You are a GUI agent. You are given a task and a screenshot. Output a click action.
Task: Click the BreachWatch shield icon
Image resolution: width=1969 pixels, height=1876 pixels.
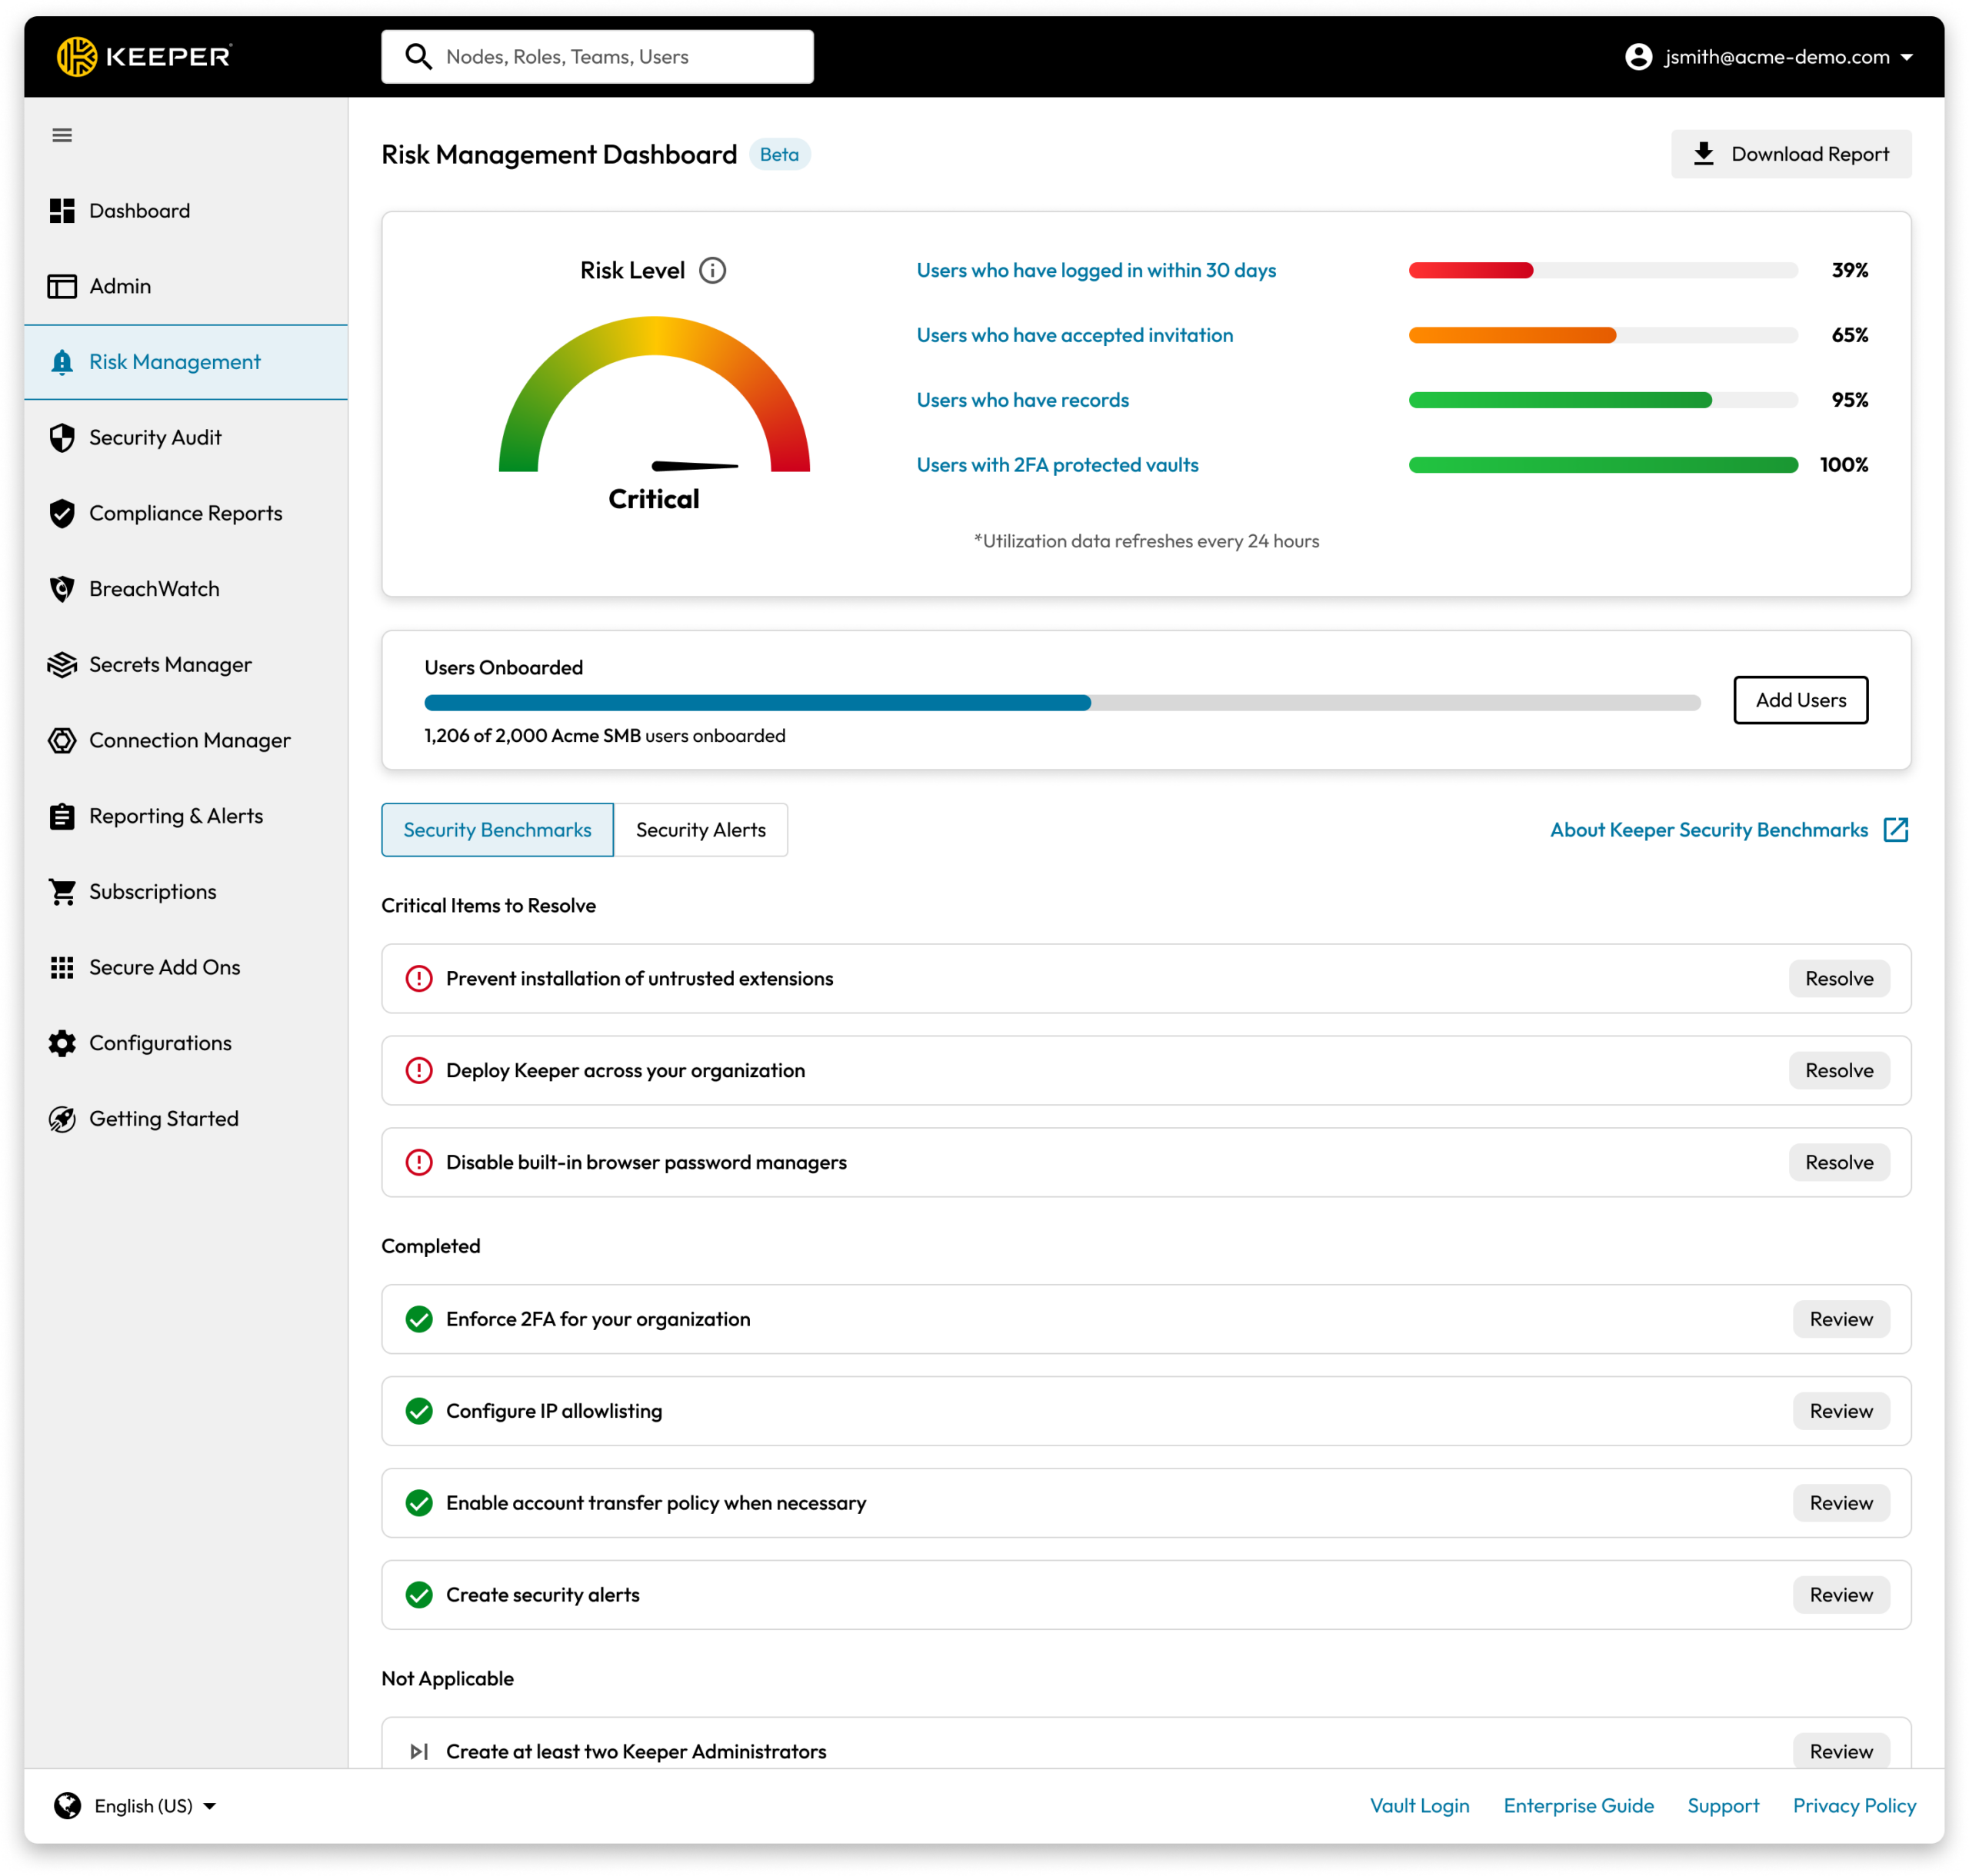coord(62,589)
